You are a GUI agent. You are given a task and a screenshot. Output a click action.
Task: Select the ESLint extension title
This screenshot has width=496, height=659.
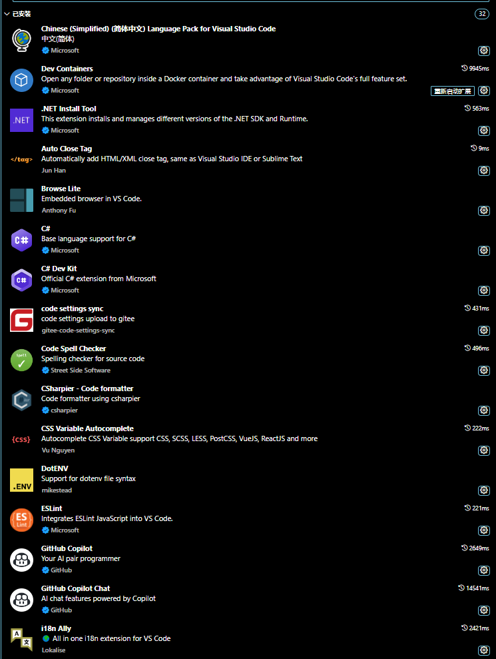pos(52,508)
